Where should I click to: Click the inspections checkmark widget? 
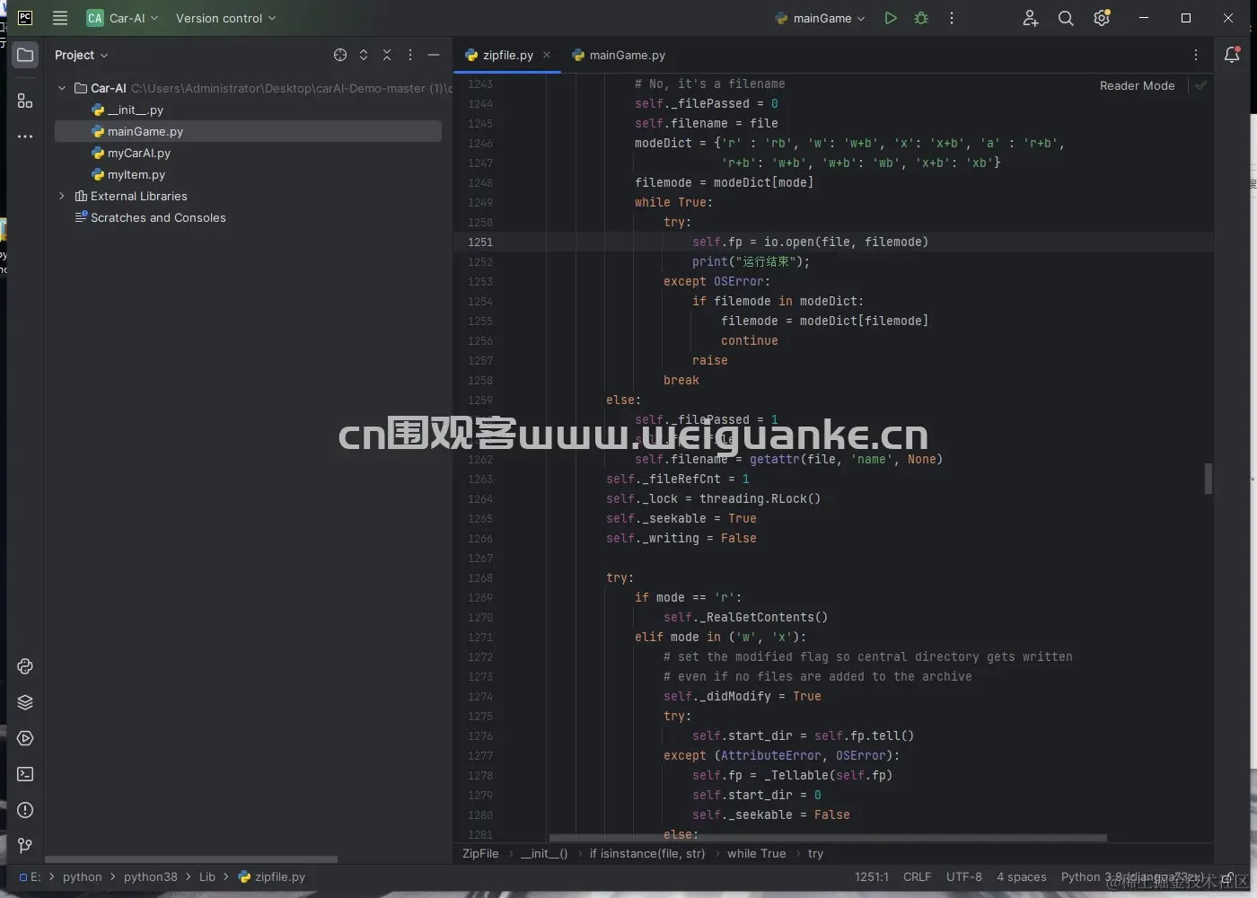click(1200, 85)
